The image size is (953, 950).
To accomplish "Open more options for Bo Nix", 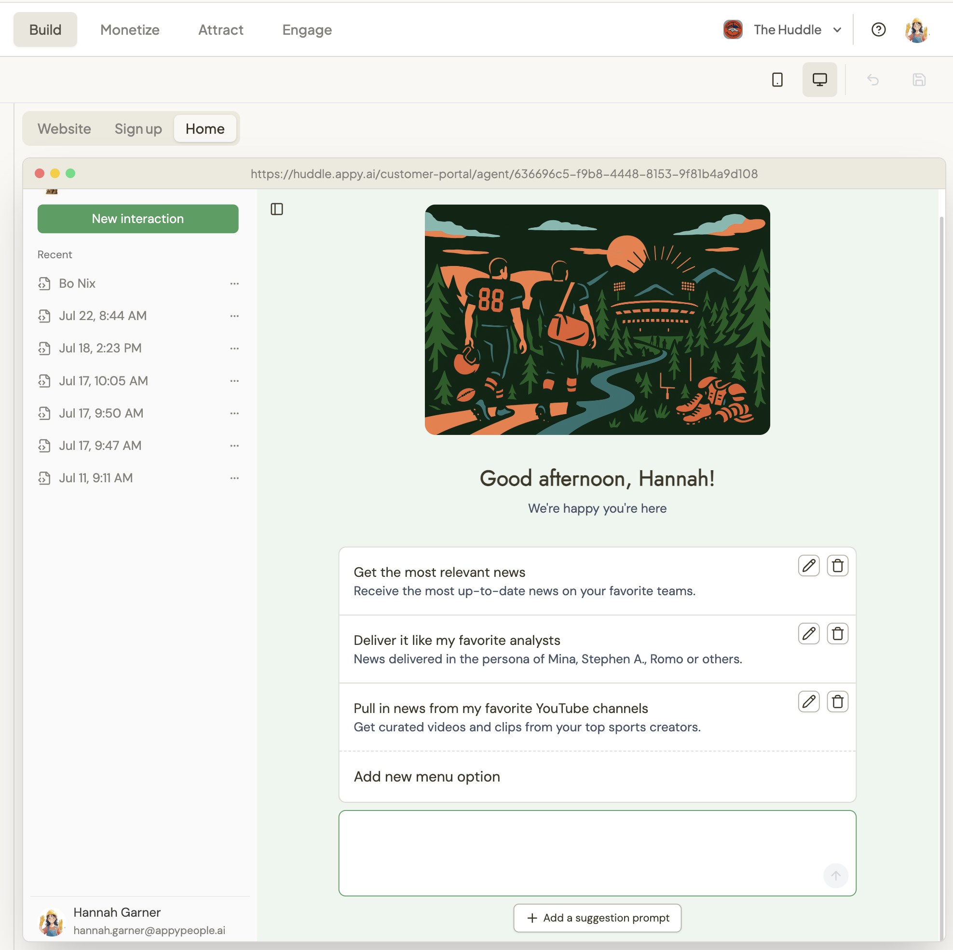I will pyautogui.click(x=234, y=283).
